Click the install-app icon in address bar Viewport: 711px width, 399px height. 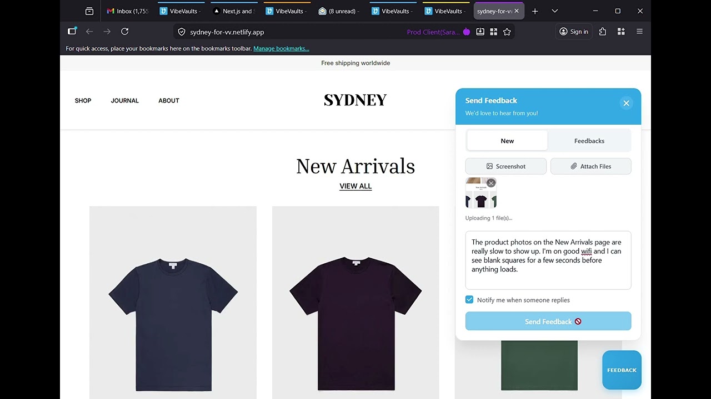(x=480, y=32)
